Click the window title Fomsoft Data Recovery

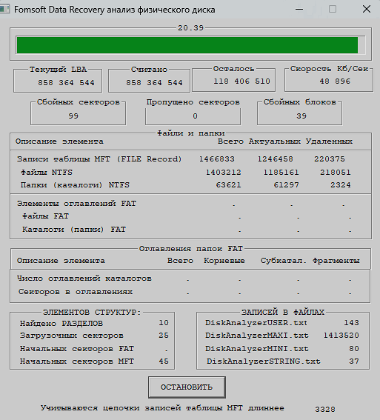tap(114, 10)
